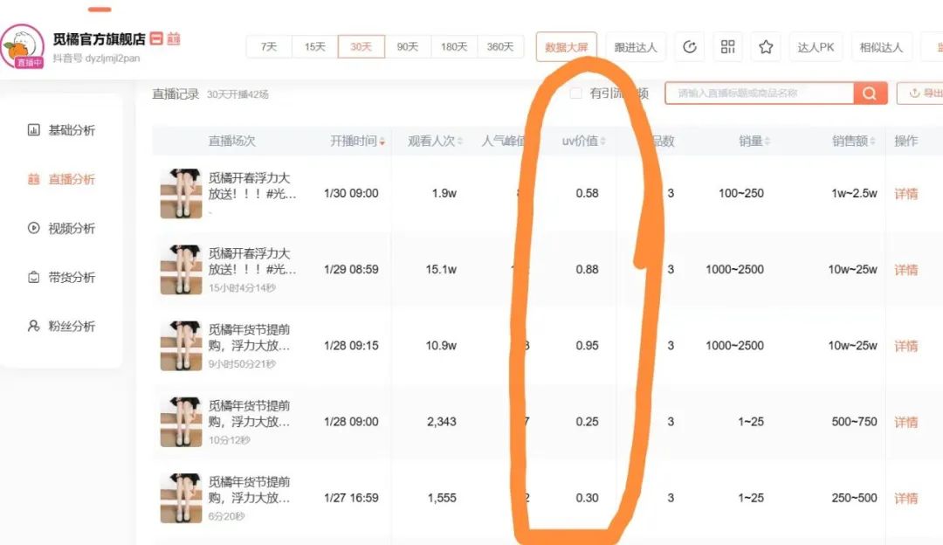The width and height of the screenshot is (943, 545).
Task: Click the 跟进达人 button
Action: click(x=636, y=47)
